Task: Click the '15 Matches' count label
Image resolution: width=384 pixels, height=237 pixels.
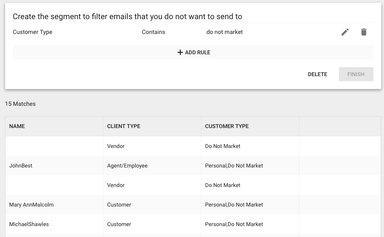Action: 20,104
